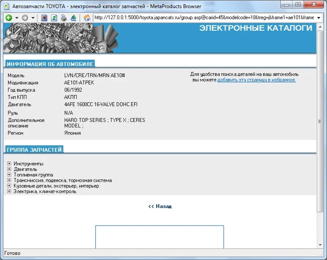327x260 pixels.
Task: Select Электрика, климат-контроль tree item
Action: tap(45, 191)
